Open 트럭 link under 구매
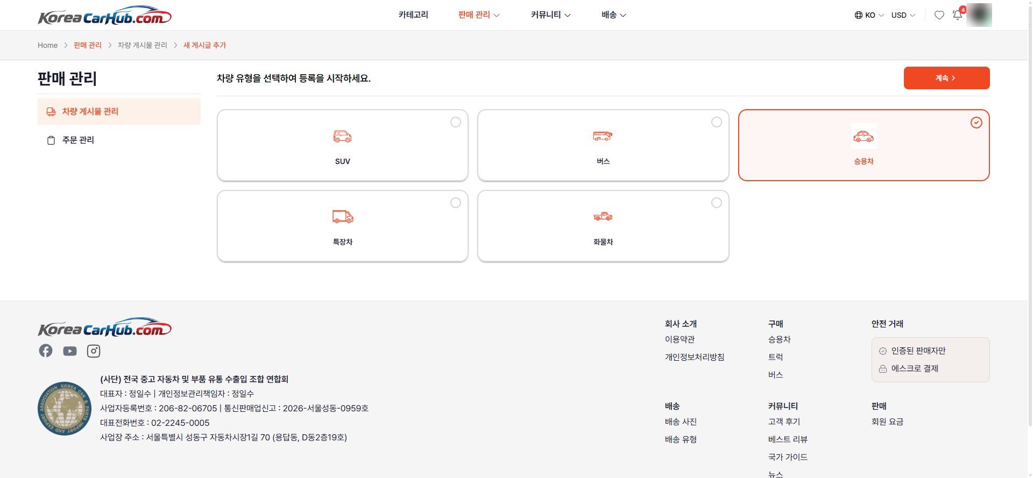1033x478 pixels. point(775,357)
